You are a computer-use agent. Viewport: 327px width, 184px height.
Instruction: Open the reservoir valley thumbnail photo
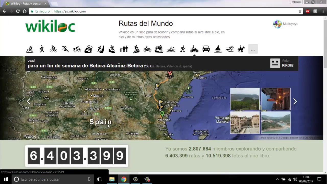(x=276, y=122)
